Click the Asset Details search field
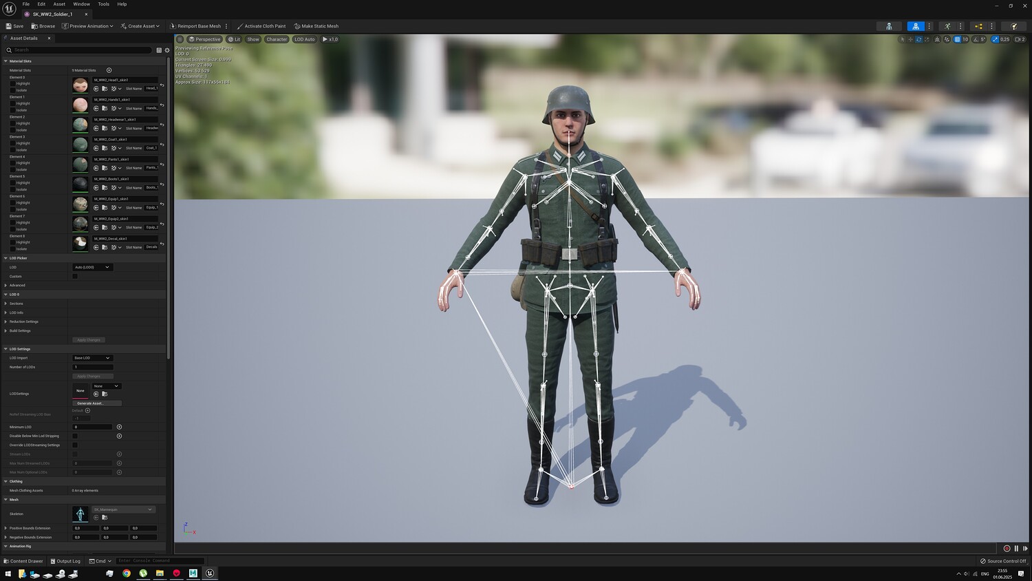Image resolution: width=1032 pixels, height=581 pixels. [x=78, y=50]
